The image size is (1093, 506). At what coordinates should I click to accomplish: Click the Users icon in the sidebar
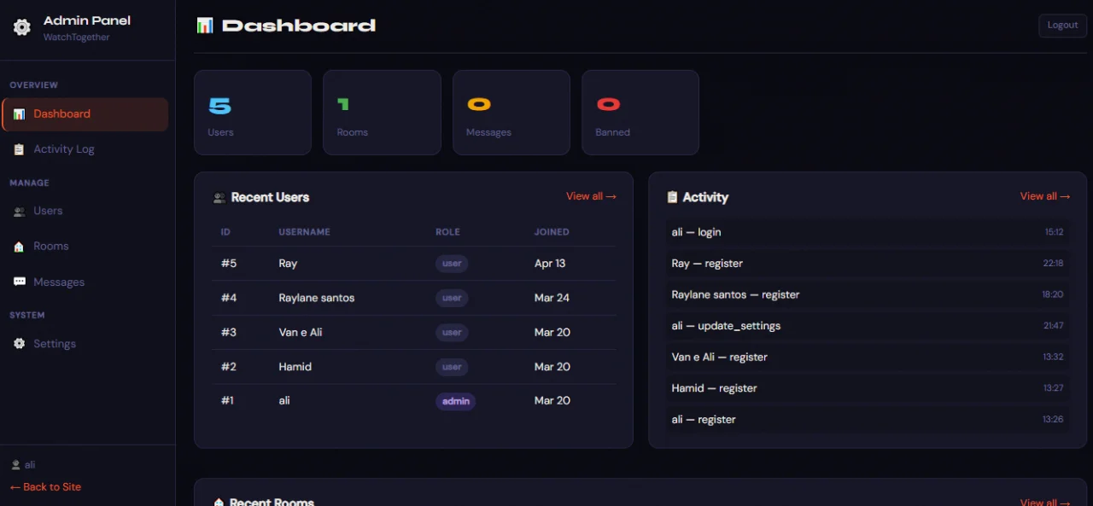click(19, 212)
